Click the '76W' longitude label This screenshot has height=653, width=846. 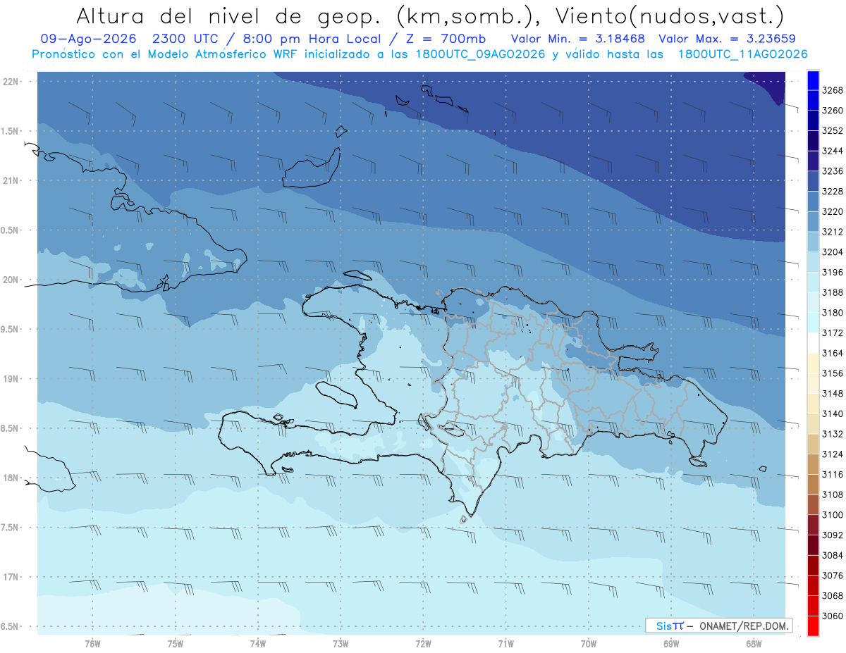click(x=92, y=644)
